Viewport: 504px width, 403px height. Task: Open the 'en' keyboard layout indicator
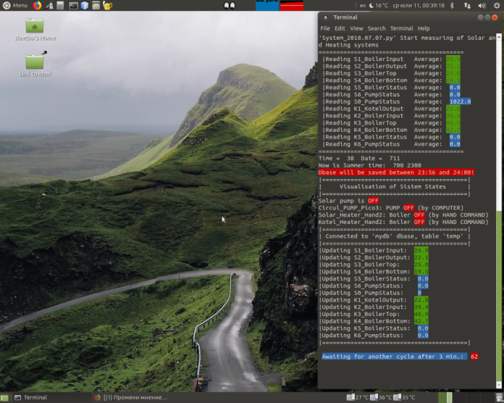(x=362, y=5)
